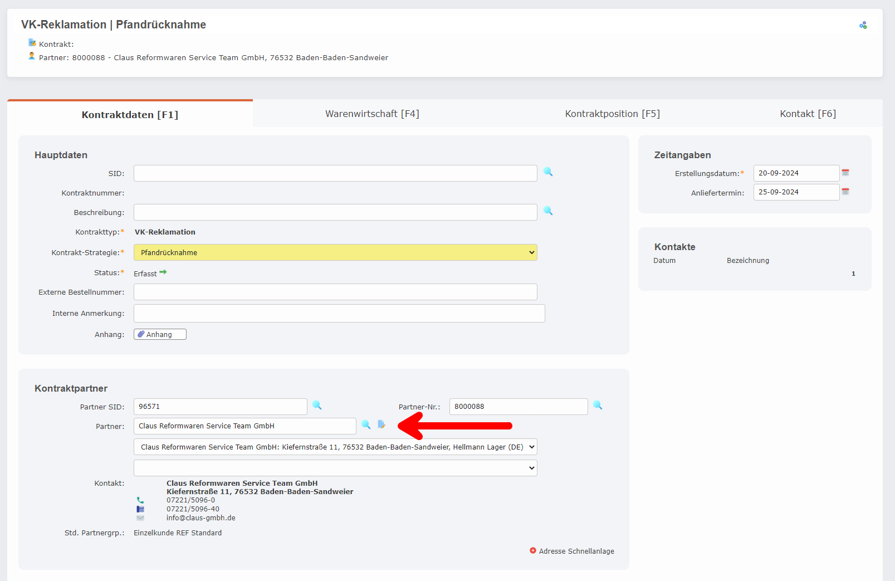This screenshot has width=895, height=581.
Task: Click the search magnifier next to SID field
Action: coord(548,173)
